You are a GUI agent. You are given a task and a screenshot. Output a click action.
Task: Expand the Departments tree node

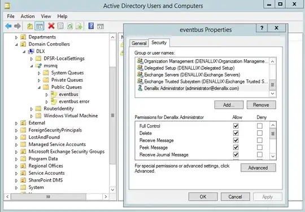16,37
